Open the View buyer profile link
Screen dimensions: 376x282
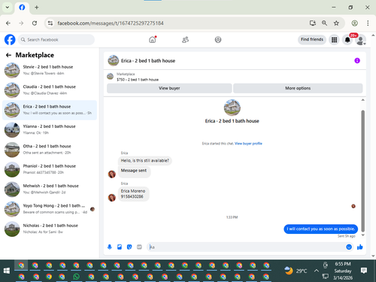coord(248,144)
